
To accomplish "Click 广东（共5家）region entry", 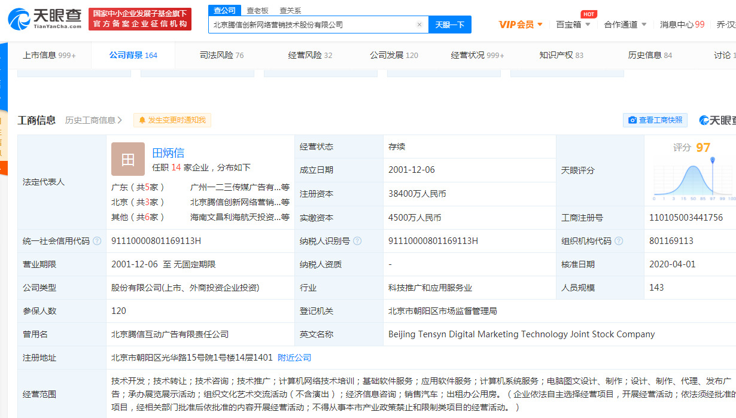I will pyautogui.click(x=138, y=187).
